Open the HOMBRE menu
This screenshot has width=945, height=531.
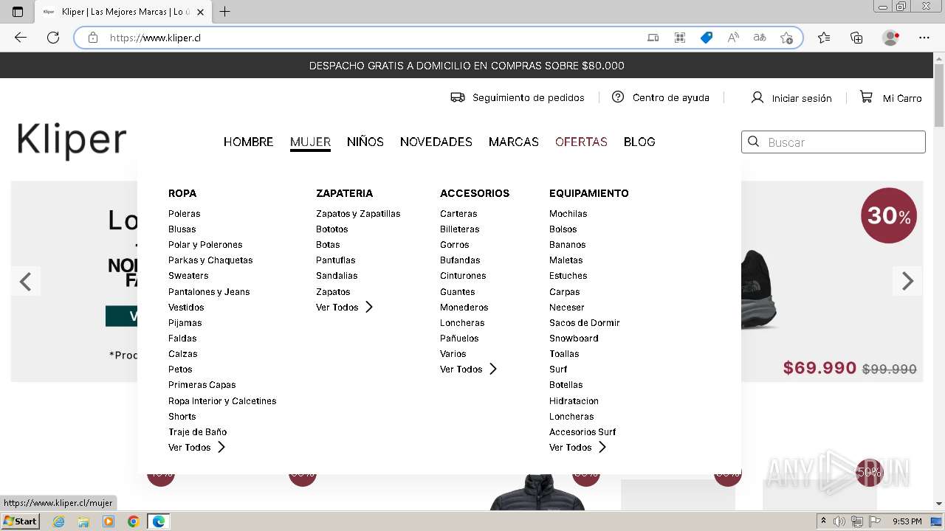point(249,142)
